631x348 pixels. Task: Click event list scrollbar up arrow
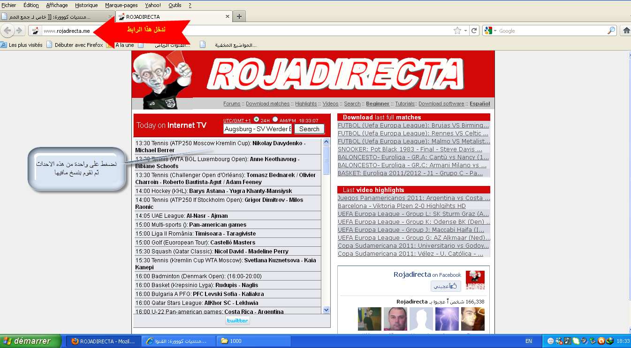(327, 142)
